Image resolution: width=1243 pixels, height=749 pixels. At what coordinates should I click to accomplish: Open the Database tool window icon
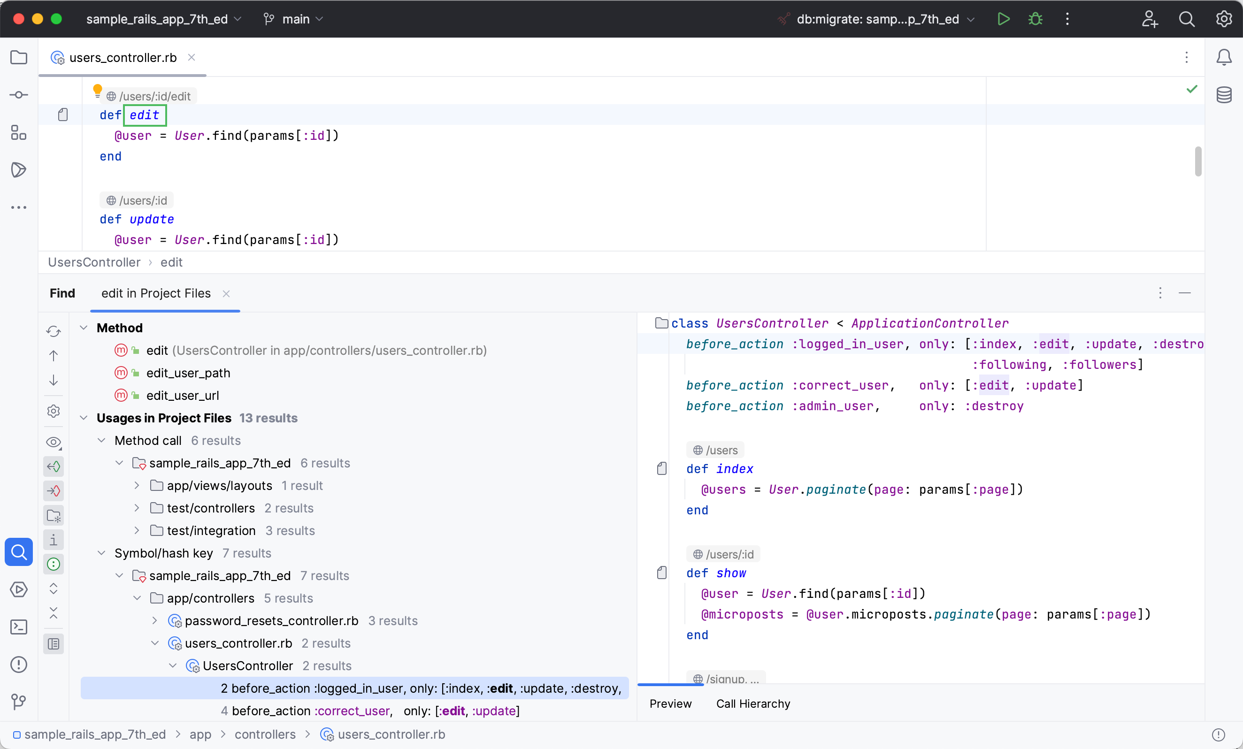[1224, 95]
